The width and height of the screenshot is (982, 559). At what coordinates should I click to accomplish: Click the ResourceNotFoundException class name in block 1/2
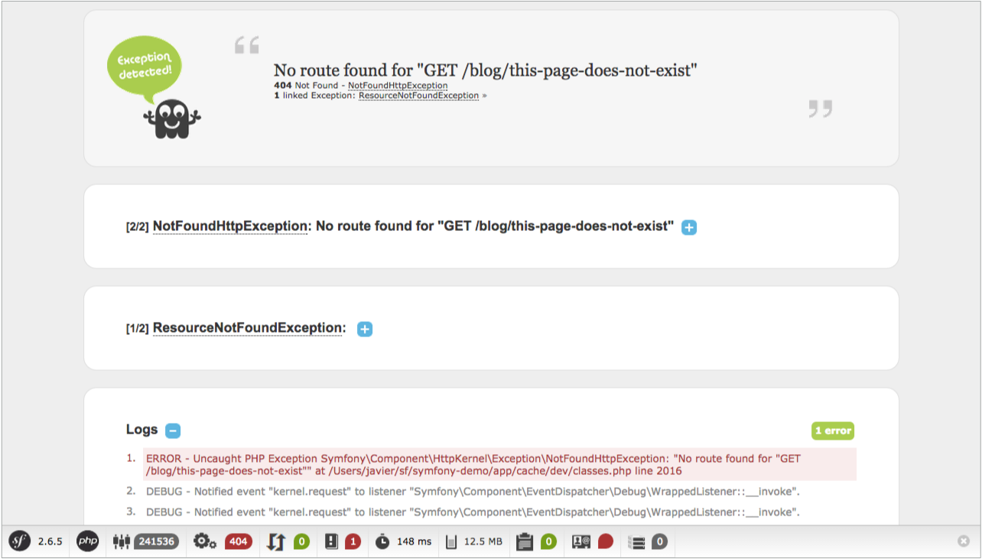248,328
